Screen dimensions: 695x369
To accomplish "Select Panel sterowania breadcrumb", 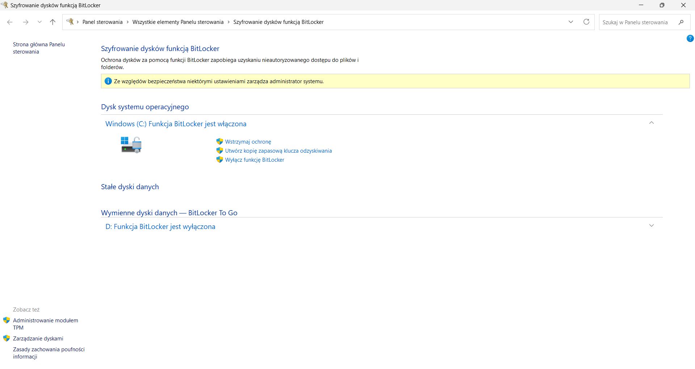I will (102, 22).
